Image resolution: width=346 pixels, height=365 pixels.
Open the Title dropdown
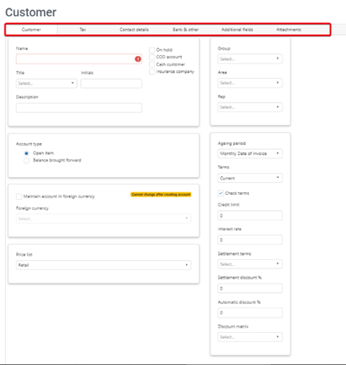pyautogui.click(x=47, y=83)
